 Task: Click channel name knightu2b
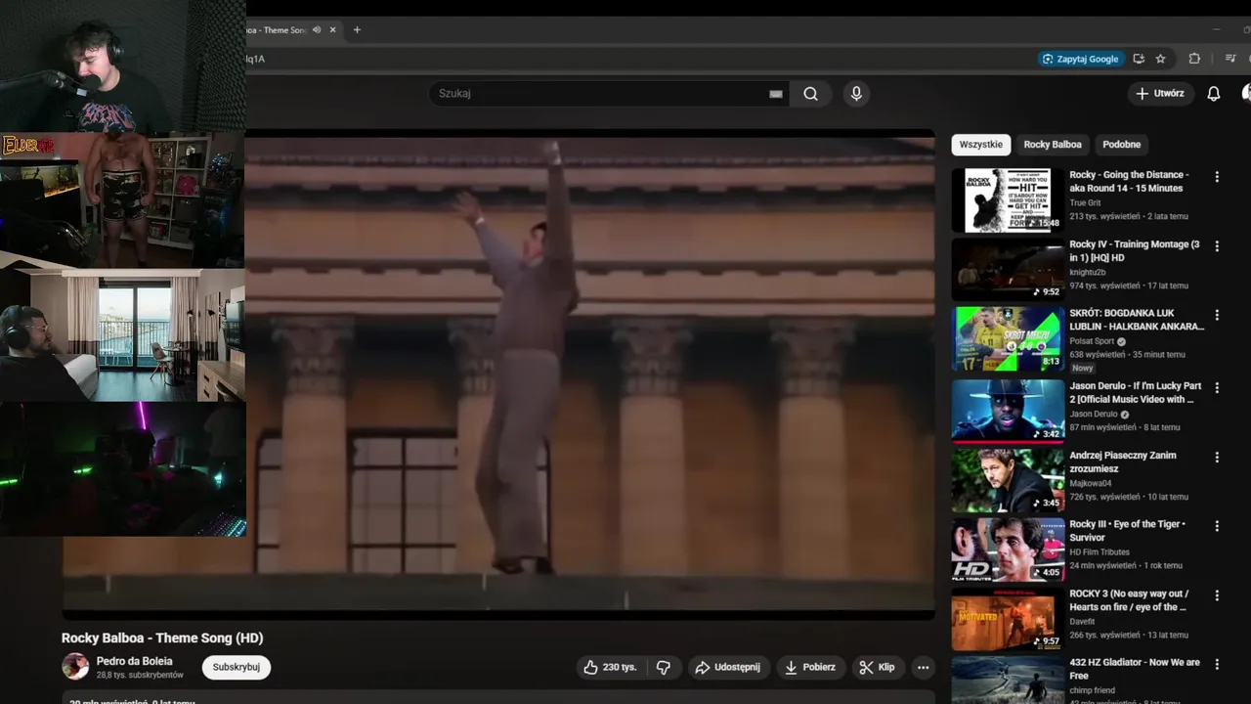[1088, 273]
